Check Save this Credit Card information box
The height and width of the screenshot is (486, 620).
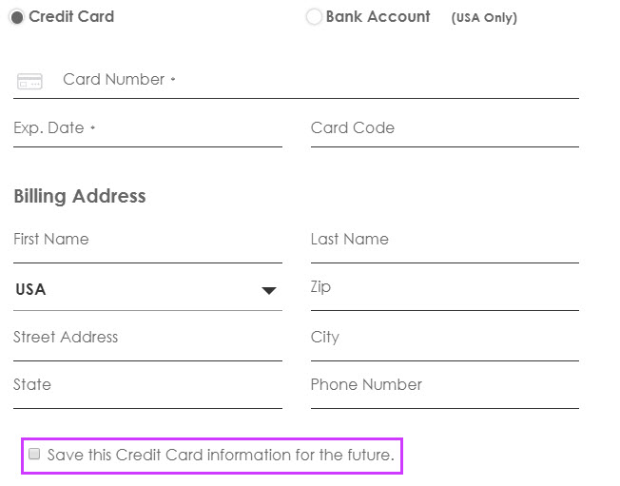[x=34, y=454]
